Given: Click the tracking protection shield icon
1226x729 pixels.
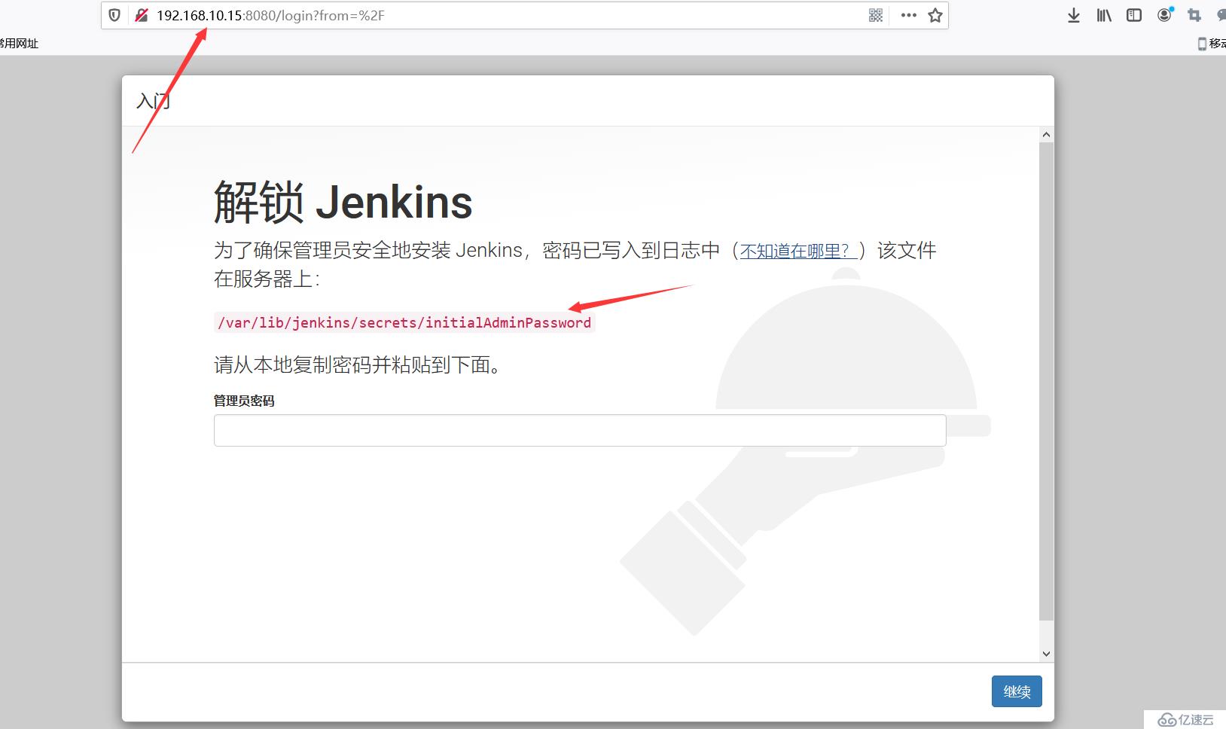Looking at the screenshot, I should (114, 15).
